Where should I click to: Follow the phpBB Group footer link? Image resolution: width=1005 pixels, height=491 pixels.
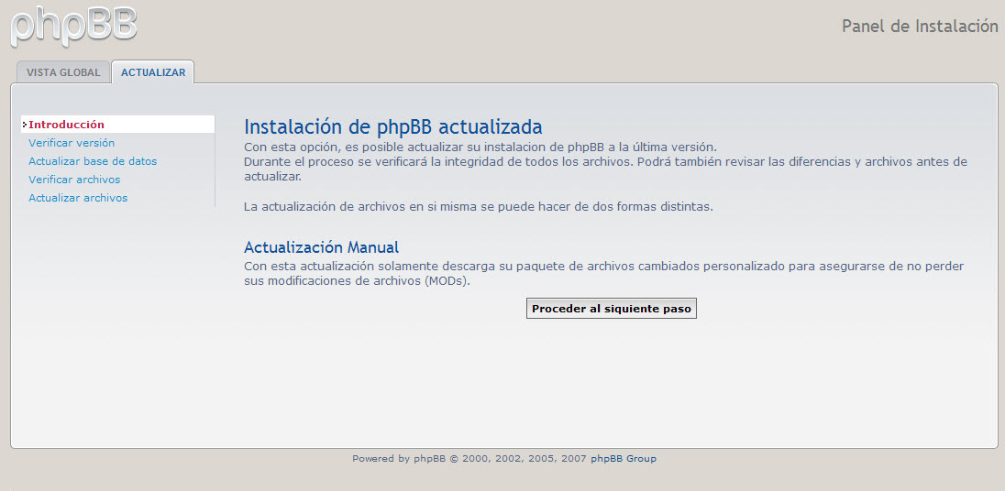(x=623, y=458)
